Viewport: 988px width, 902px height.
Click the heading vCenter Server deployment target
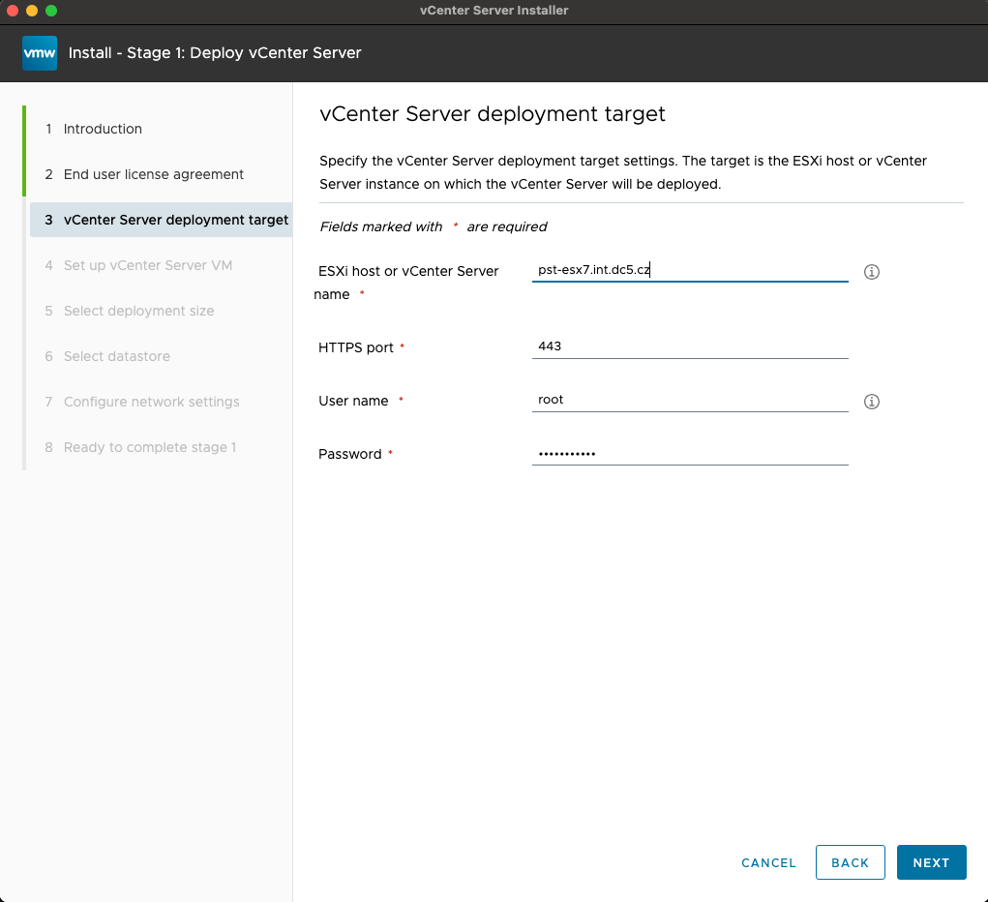click(x=493, y=114)
